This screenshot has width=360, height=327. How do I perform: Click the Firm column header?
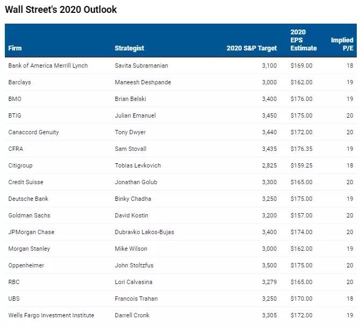(x=15, y=48)
